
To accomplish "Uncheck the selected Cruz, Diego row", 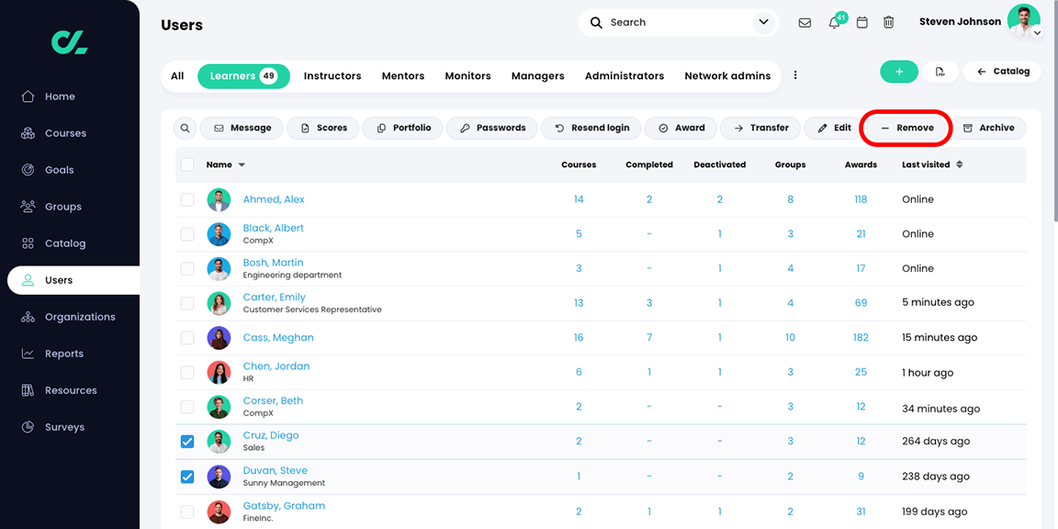I will click(x=187, y=441).
